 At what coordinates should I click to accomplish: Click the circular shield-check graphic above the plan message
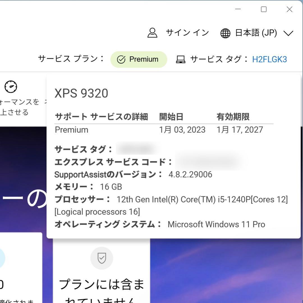[x=102, y=258]
